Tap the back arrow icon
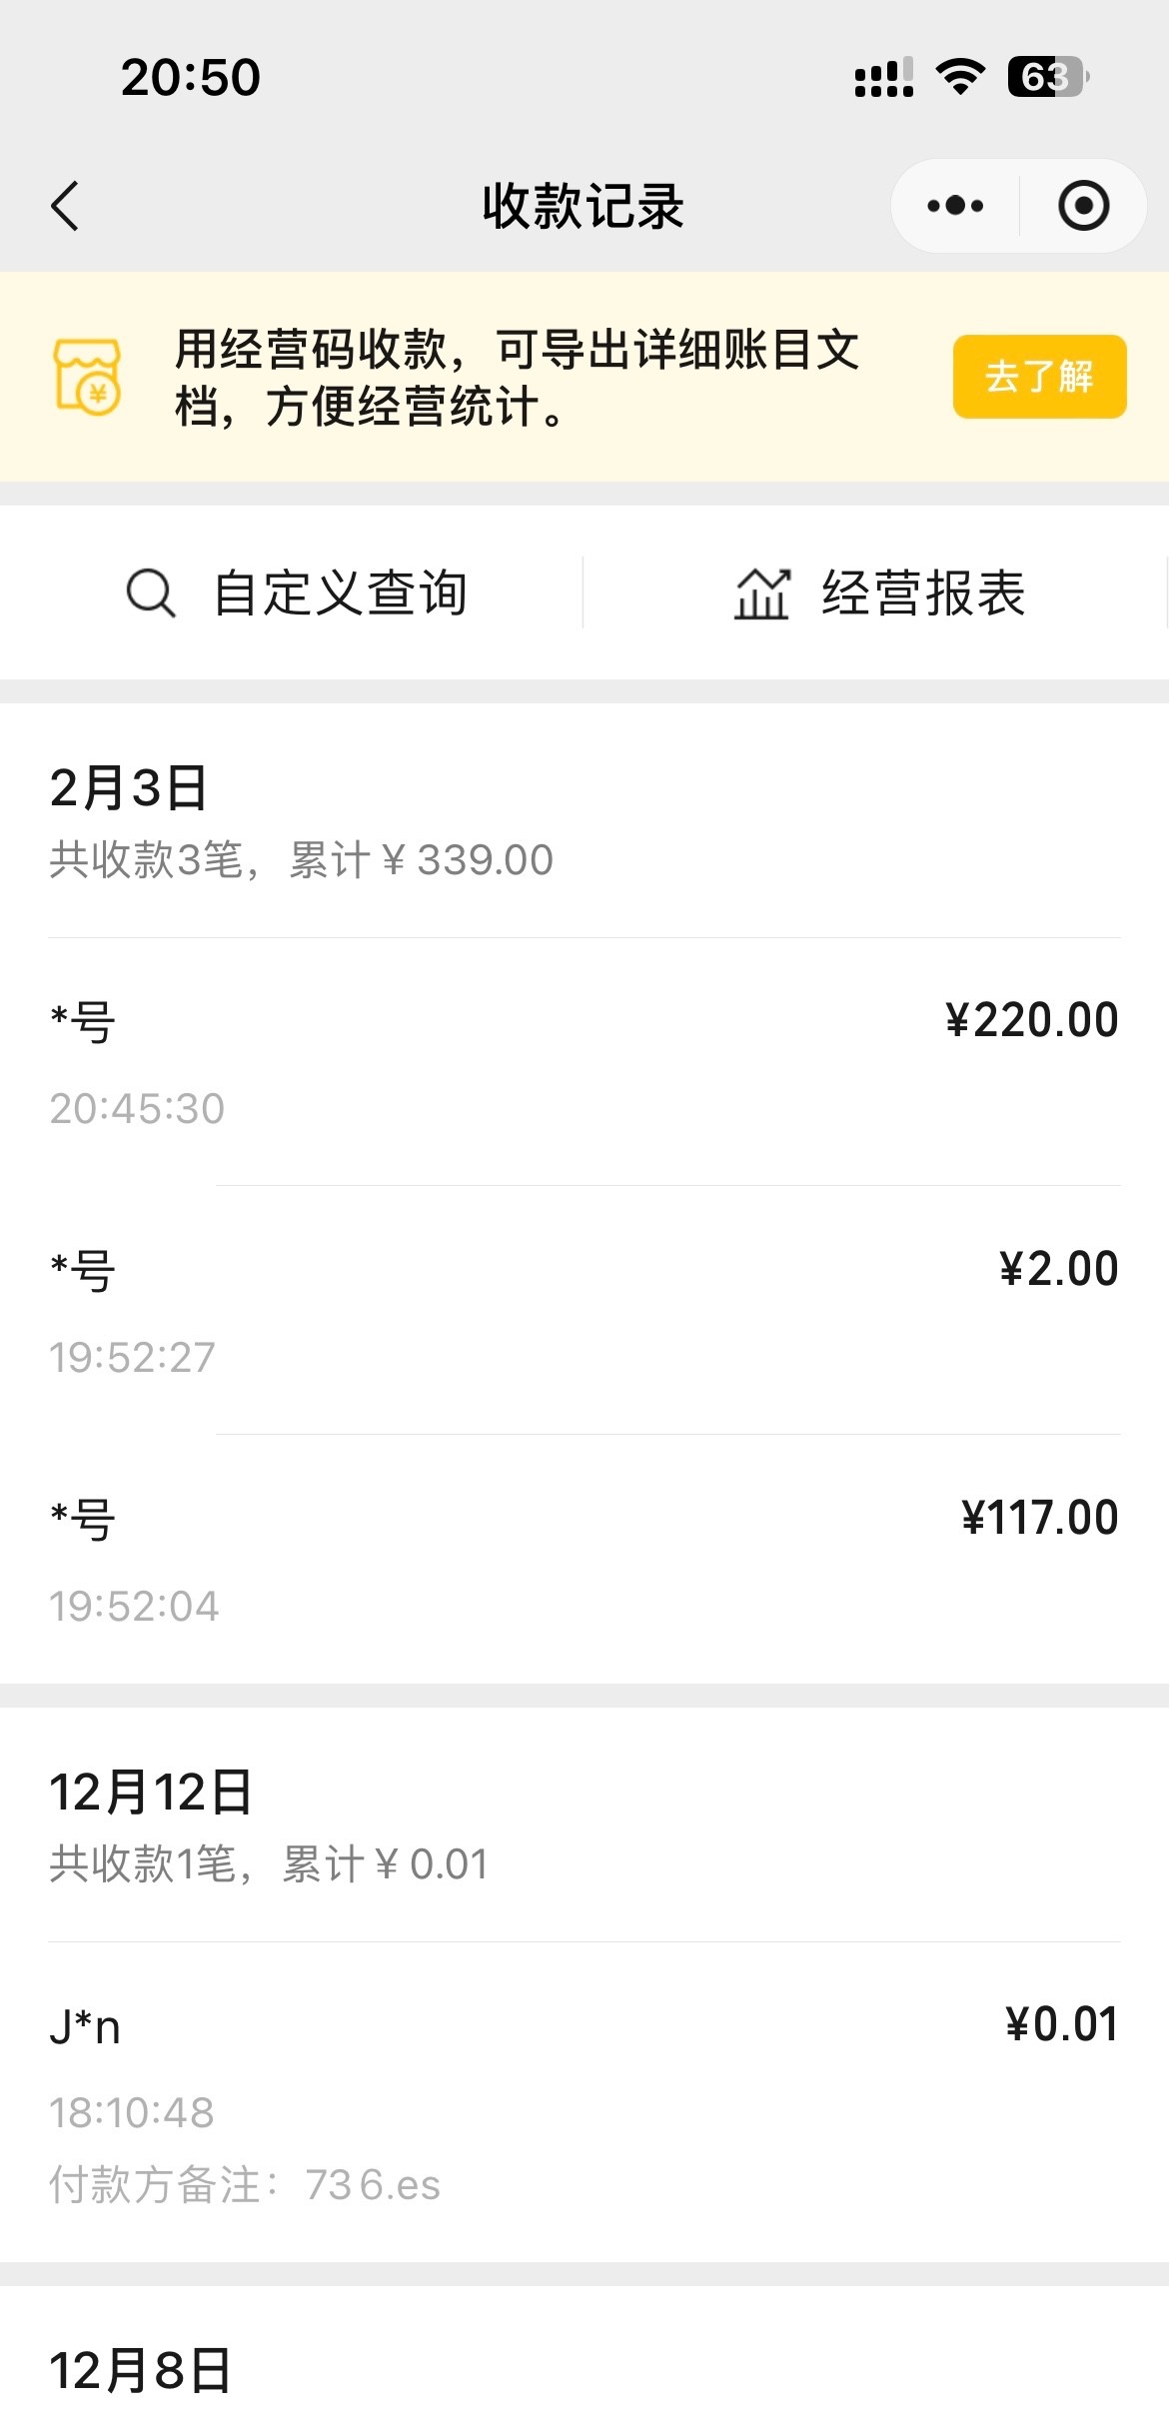The image size is (1169, 2416). click(66, 206)
